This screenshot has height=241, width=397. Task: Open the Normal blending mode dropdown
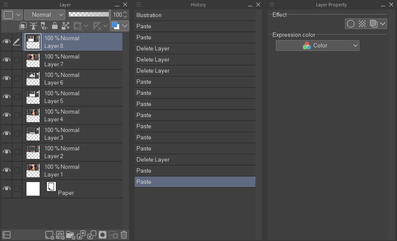(45, 15)
